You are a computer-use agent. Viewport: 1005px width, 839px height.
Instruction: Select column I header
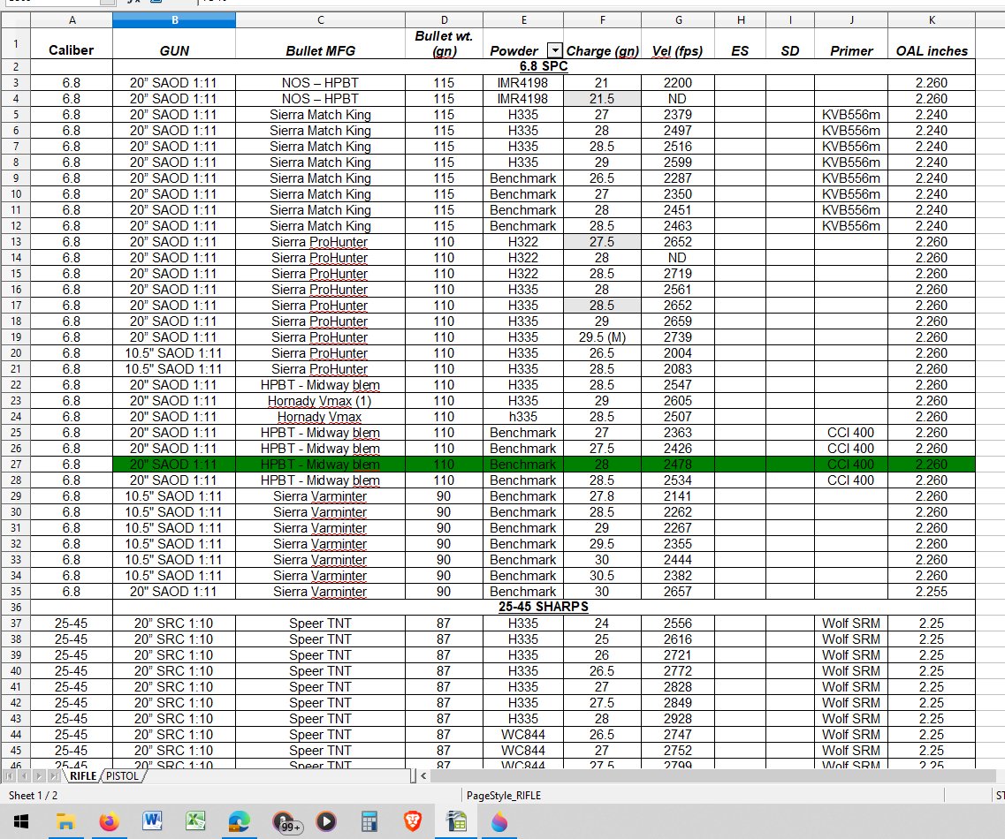(790, 19)
